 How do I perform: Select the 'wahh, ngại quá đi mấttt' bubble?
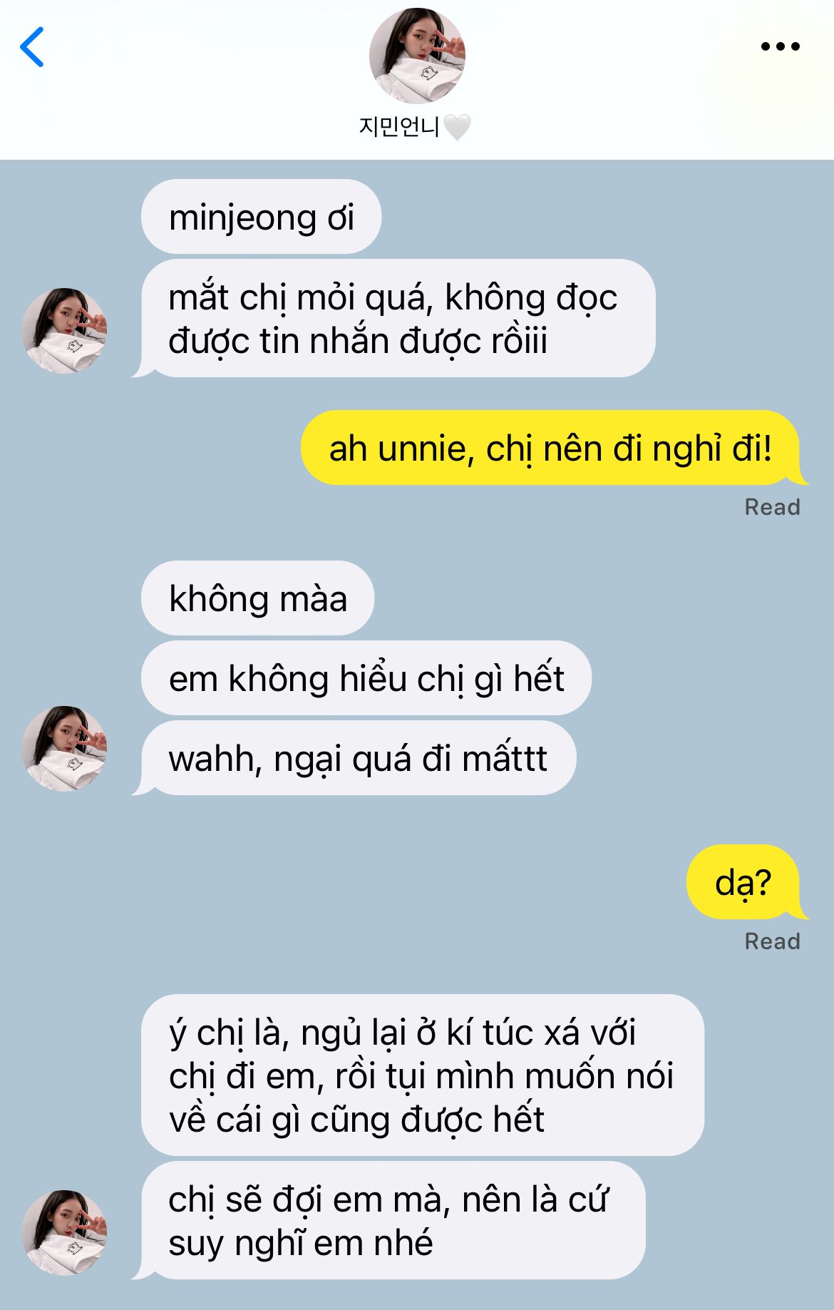tap(355, 758)
